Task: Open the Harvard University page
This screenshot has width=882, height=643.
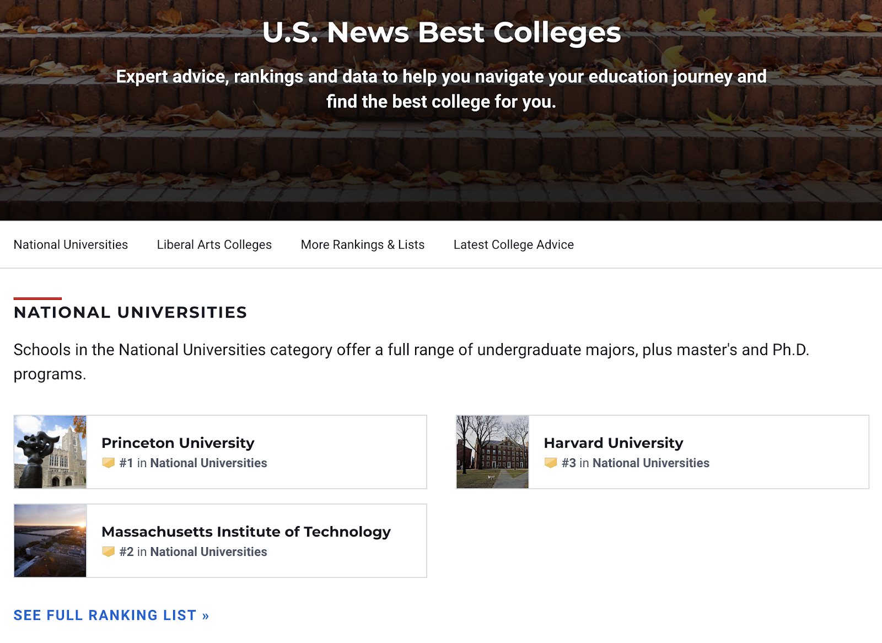Action: [x=614, y=442]
